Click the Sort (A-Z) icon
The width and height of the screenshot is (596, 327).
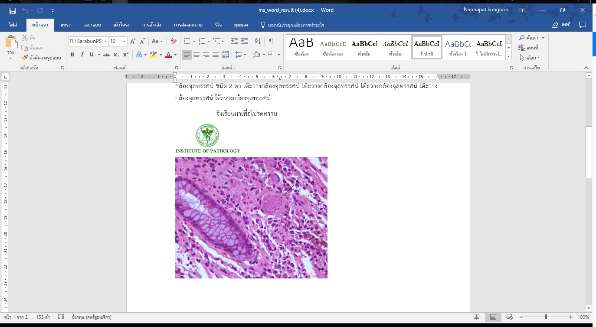pos(258,41)
